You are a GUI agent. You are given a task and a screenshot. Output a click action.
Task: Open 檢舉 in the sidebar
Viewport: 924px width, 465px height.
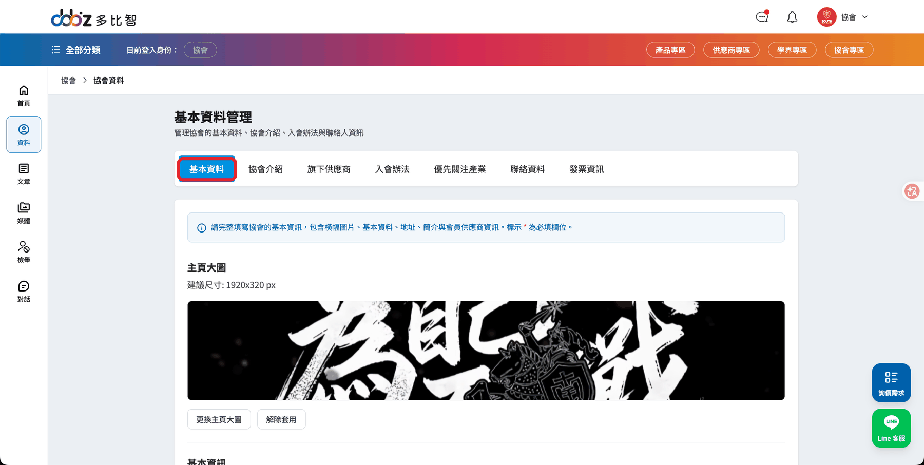point(24,252)
